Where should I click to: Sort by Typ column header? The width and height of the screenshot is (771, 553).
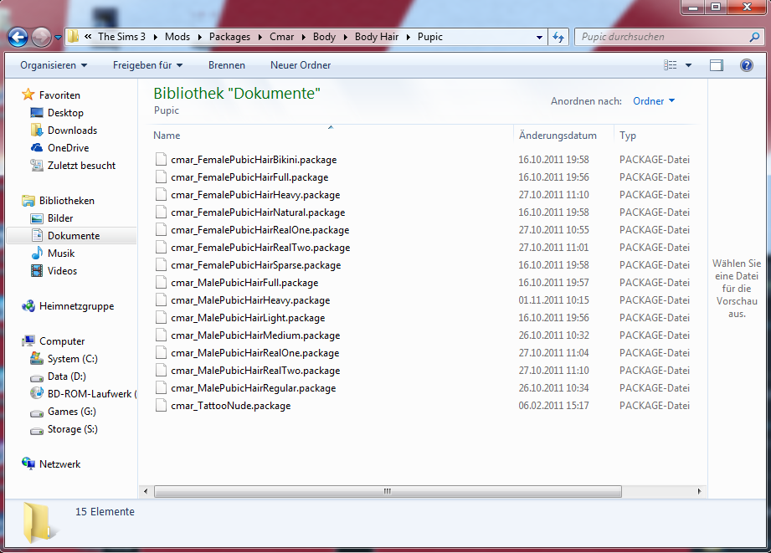click(627, 136)
